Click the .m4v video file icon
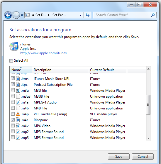Screen dimensions: 161x164 (x=18, y=126)
